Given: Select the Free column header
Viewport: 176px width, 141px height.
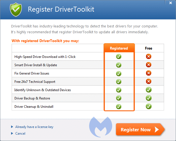Looking at the screenshot, I should point(149,48).
